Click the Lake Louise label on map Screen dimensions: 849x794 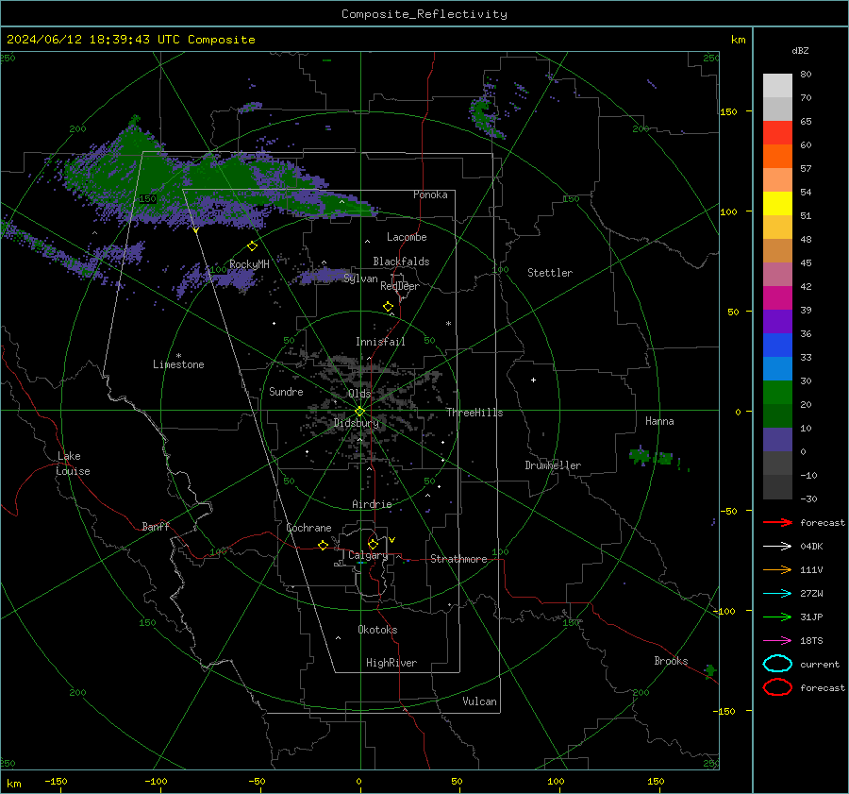pos(73,464)
